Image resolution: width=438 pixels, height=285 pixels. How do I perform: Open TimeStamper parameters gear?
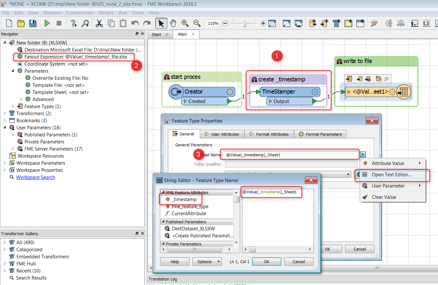tap(315, 92)
